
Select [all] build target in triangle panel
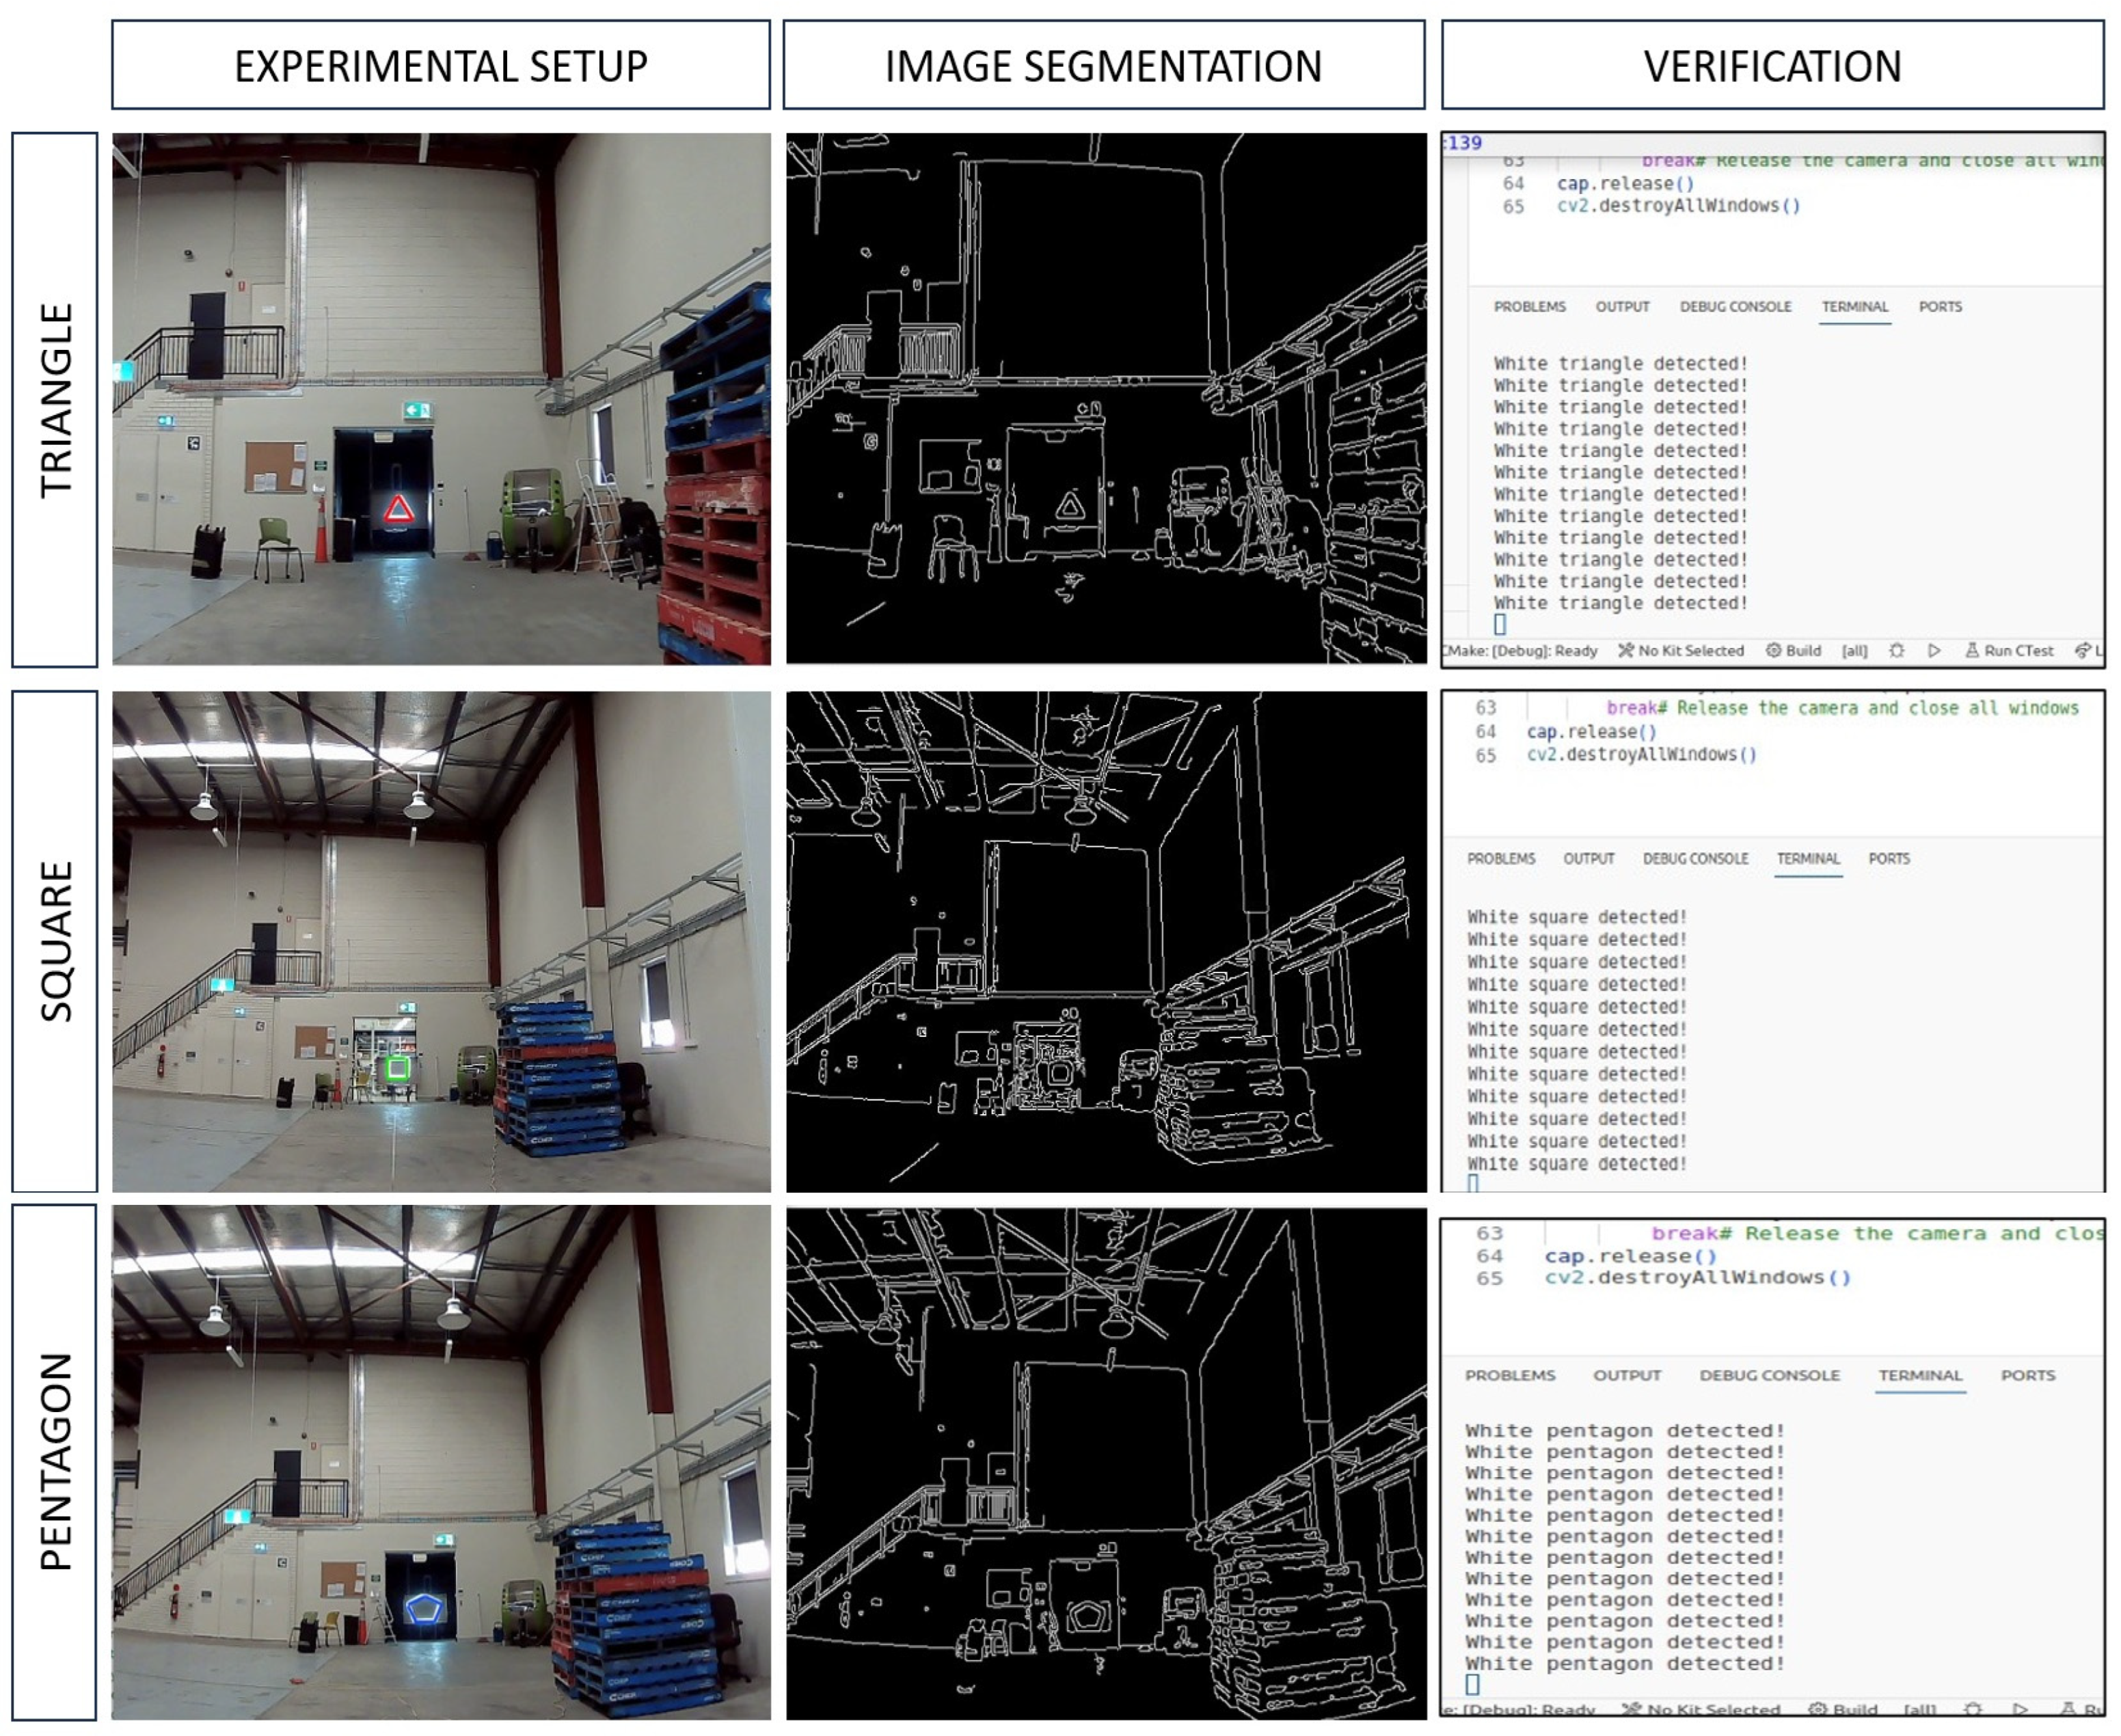click(x=1855, y=651)
